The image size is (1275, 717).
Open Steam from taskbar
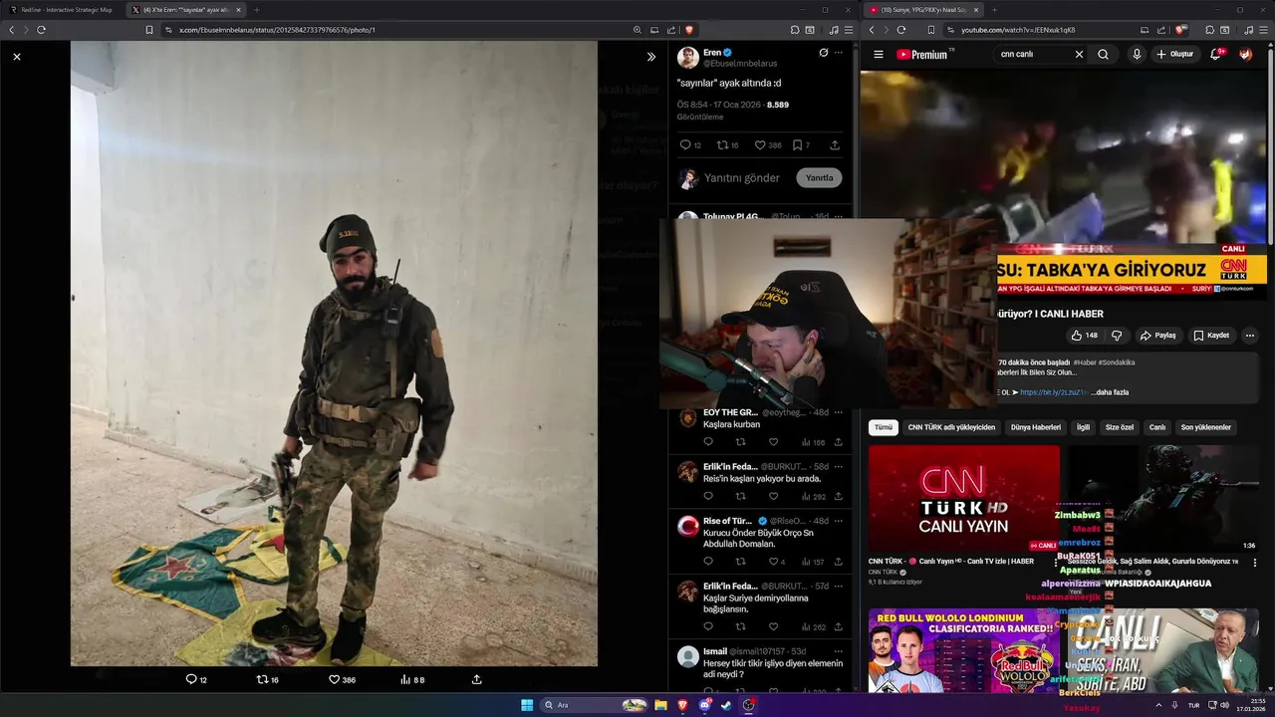point(726,705)
